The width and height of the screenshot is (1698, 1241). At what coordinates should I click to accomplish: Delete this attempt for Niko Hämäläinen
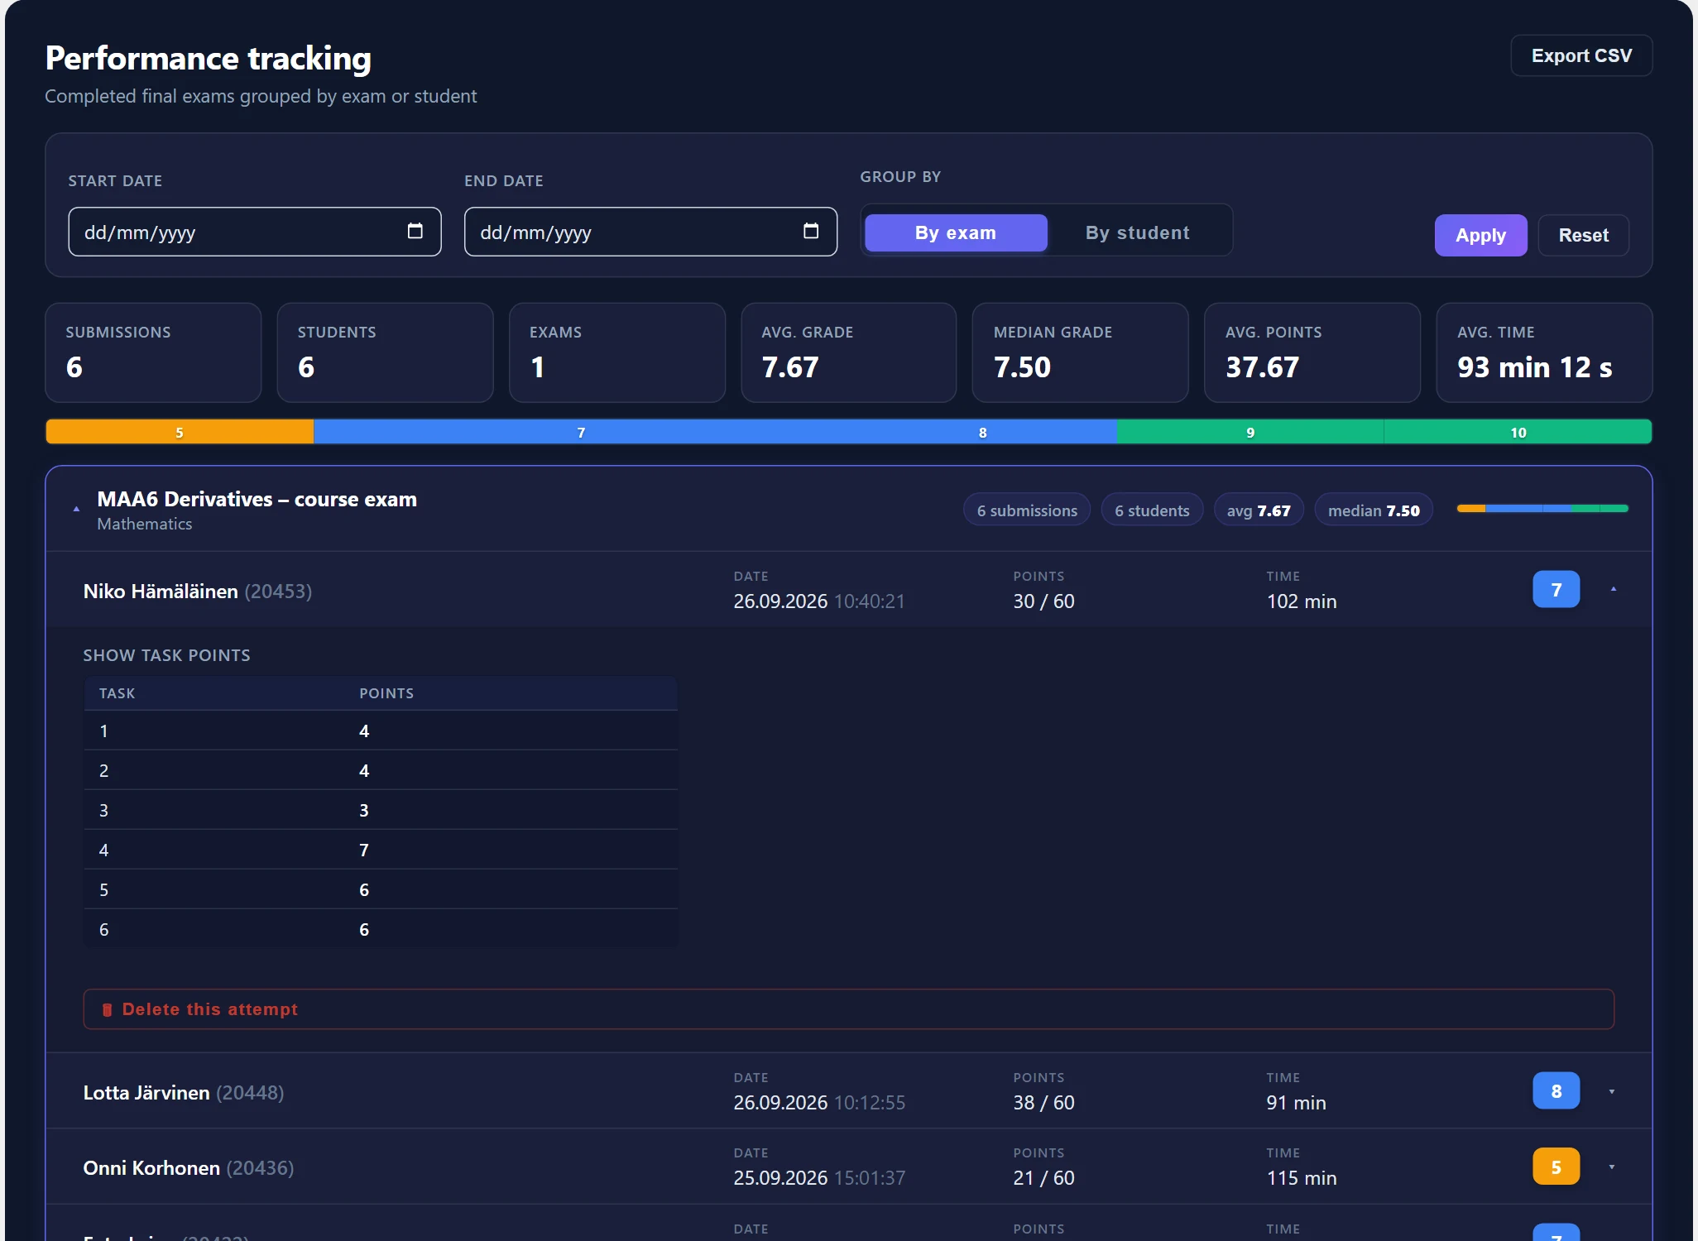pyautogui.click(x=848, y=1009)
